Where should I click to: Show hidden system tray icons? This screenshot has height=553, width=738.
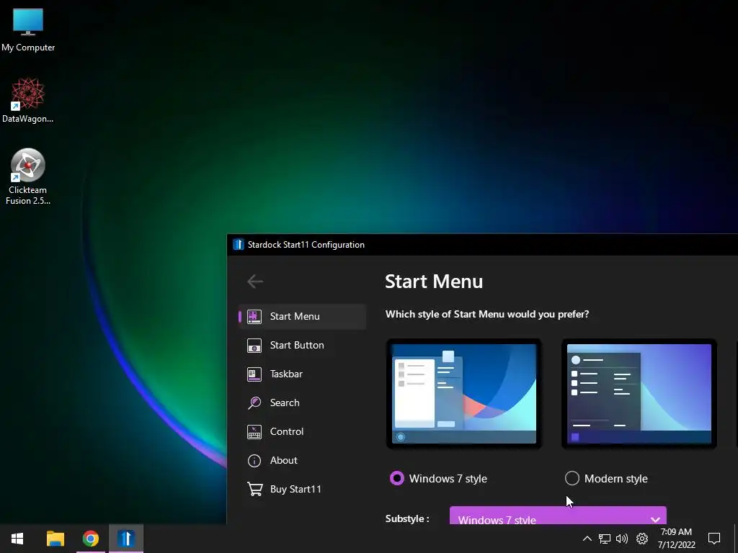(x=587, y=539)
